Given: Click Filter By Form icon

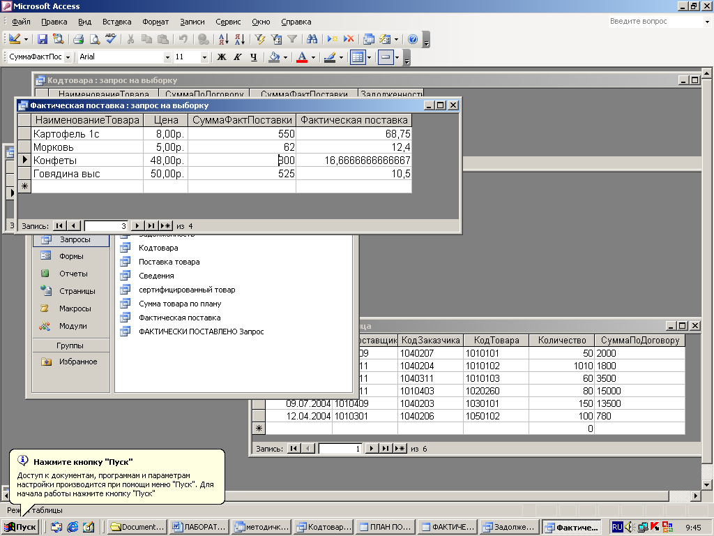Looking at the screenshot, I should tap(276, 39).
